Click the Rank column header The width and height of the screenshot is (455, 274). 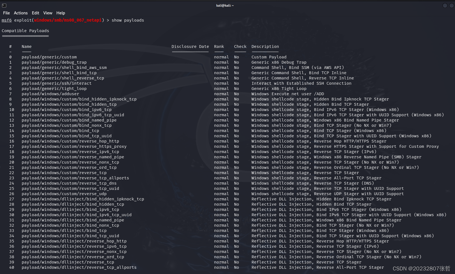click(x=219, y=46)
